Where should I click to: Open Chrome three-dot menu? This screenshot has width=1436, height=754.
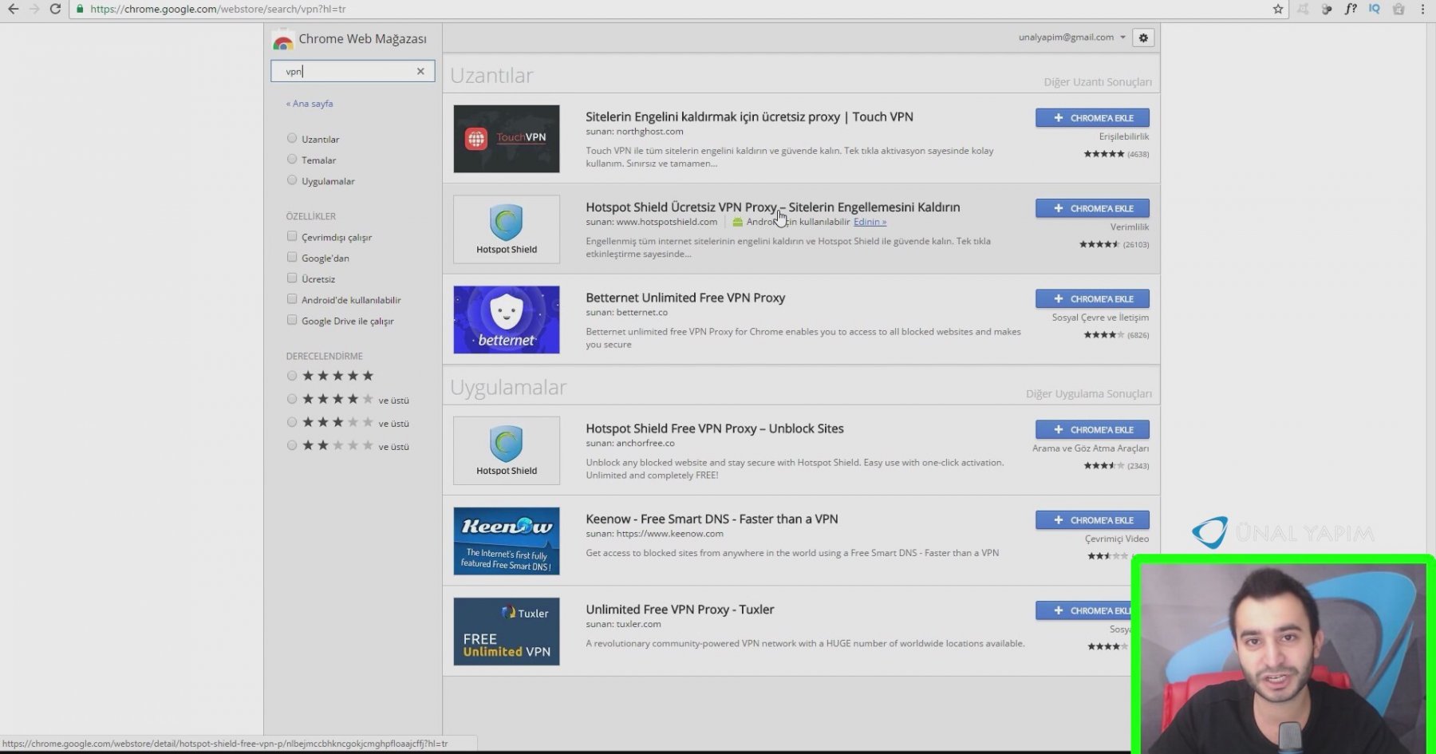tap(1422, 9)
